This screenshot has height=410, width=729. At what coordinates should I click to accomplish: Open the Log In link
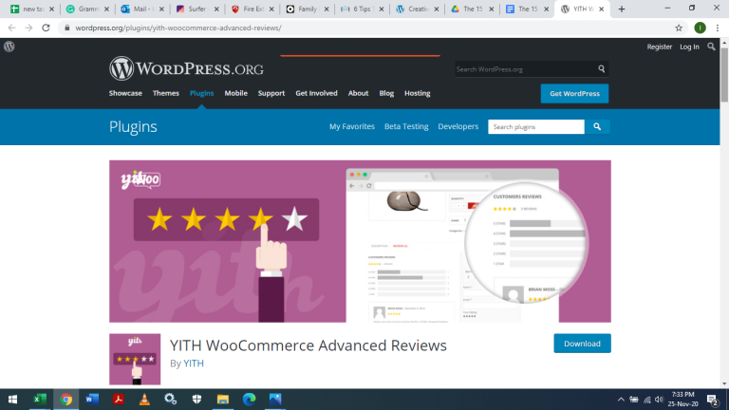point(689,47)
